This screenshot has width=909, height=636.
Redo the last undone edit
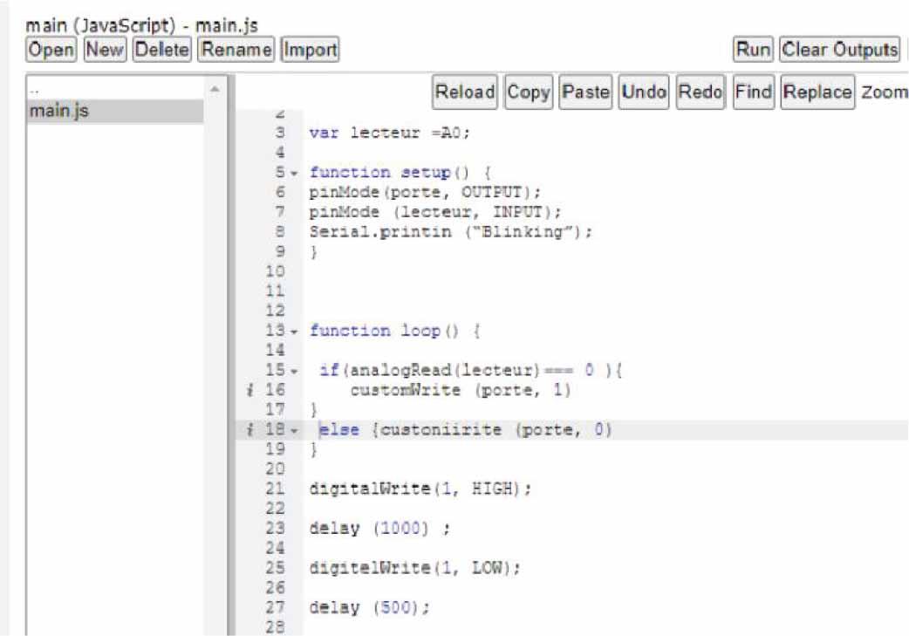tap(701, 92)
